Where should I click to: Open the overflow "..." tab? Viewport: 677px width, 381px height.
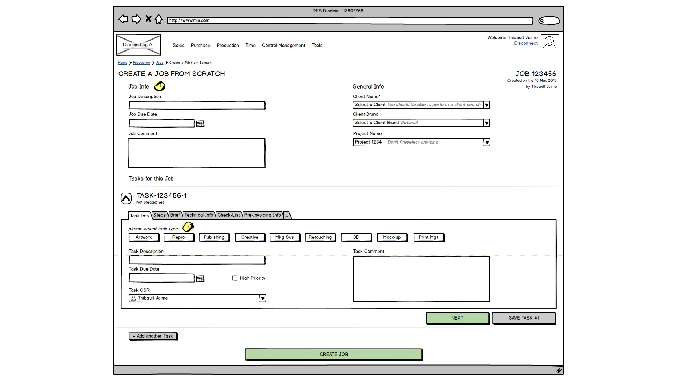point(287,215)
